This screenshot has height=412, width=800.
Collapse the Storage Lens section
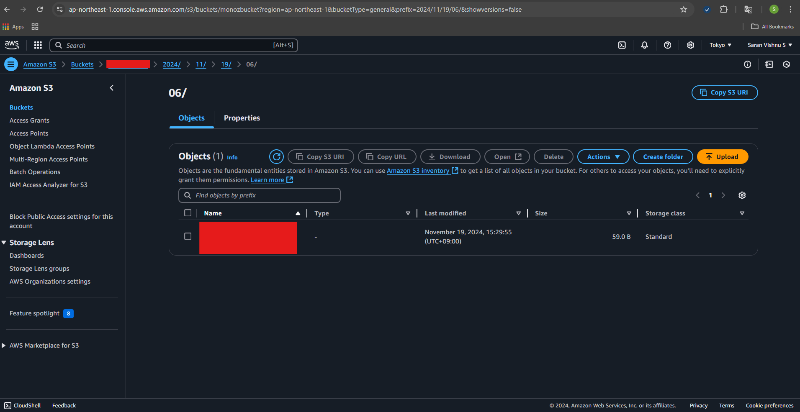tap(4, 243)
